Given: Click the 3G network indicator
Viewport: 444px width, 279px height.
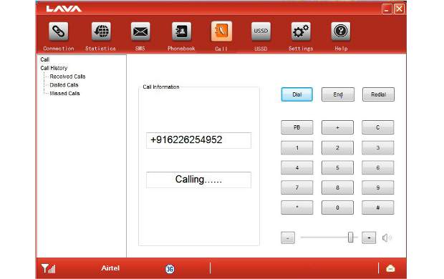Looking at the screenshot, I should tap(170, 268).
